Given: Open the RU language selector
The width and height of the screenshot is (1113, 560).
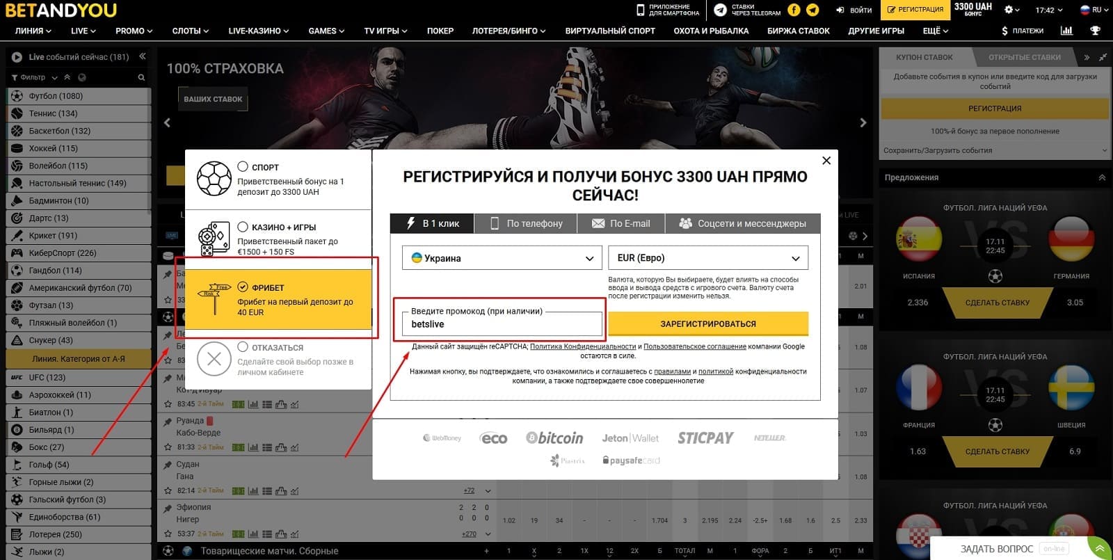Looking at the screenshot, I should (1094, 10).
